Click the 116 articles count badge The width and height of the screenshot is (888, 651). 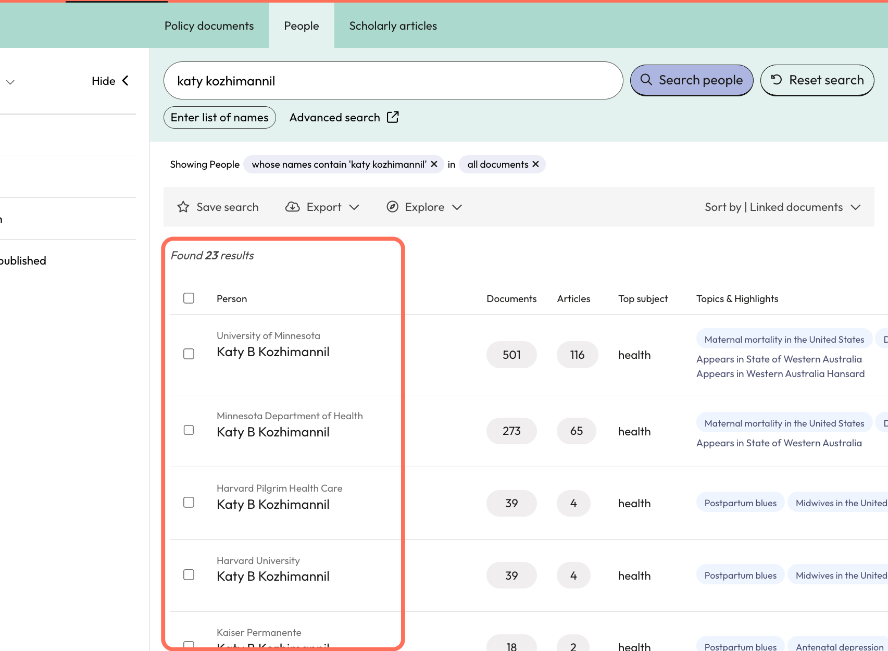[577, 355]
